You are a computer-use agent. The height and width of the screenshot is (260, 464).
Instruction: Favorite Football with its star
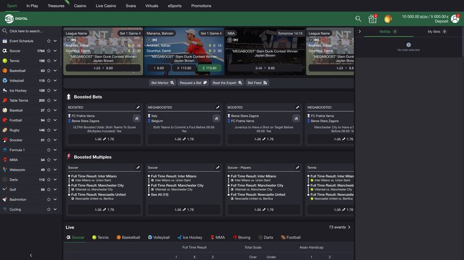[49, 120]
